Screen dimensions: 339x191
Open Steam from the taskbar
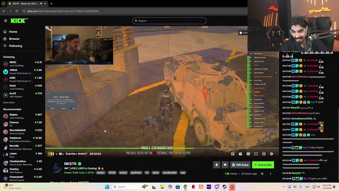tap(224, 187)
